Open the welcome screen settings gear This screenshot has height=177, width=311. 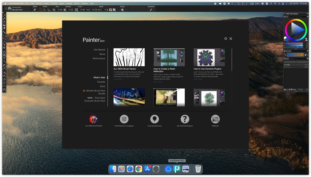226,38
